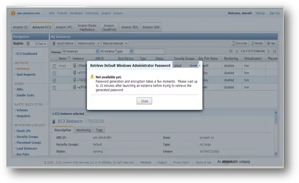This screenshot has height=183, width=299.
Task: Open the Amazon CloudFront tab
Action: pos(109,27)
